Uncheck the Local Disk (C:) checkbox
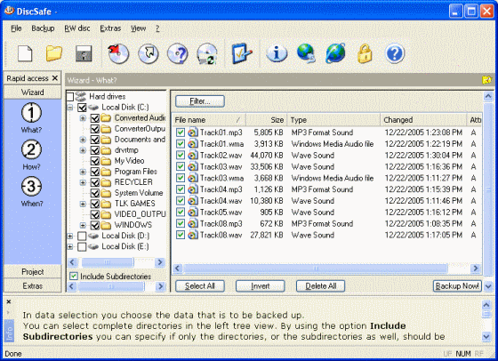The height and width of the screenshot is (361, 498). (x=82, y=108)
